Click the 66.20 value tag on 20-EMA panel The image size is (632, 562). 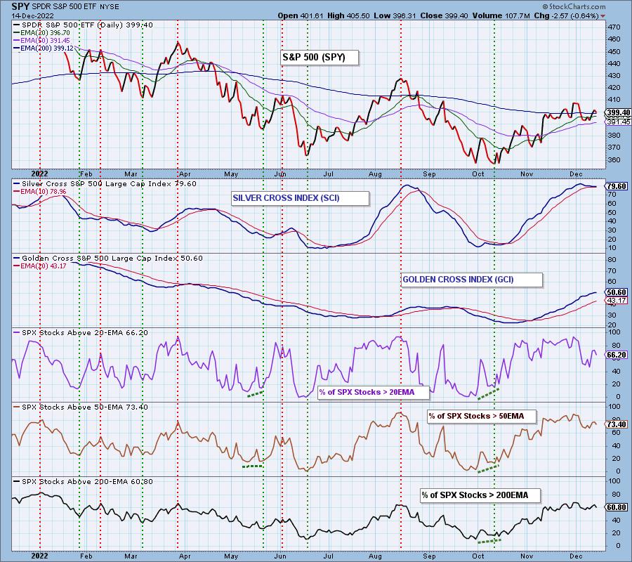point(617,355)
